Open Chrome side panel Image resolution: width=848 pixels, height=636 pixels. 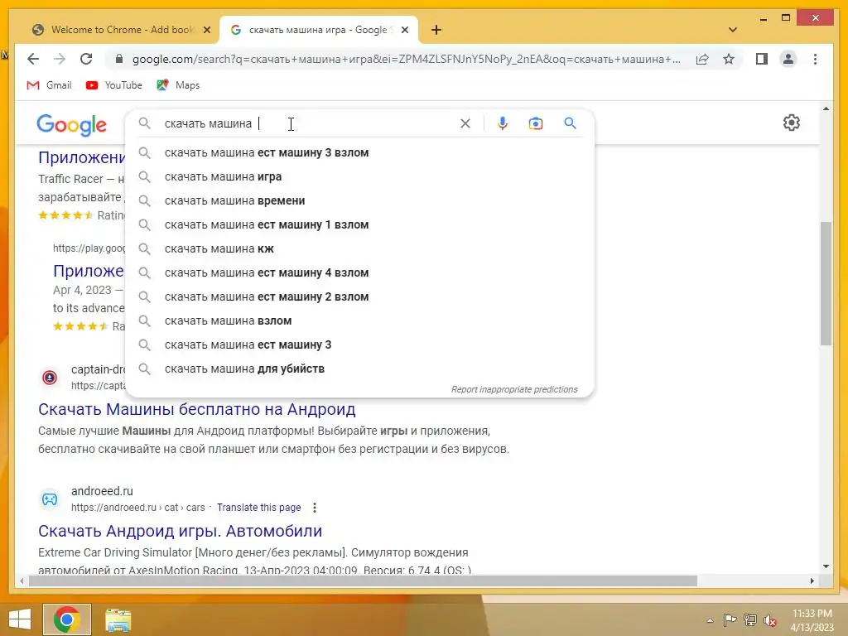pos(762,59)
